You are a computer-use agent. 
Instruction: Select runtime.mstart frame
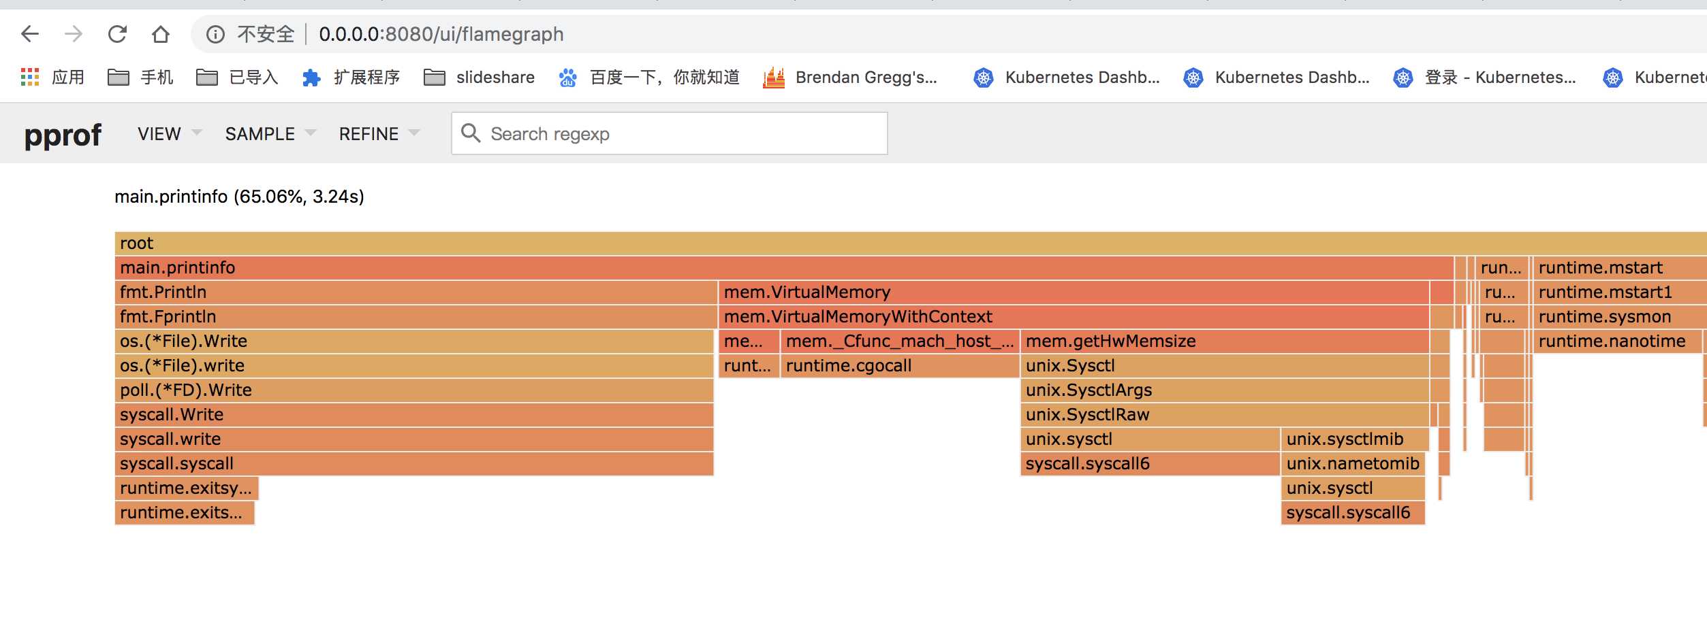coord(1620,267)
